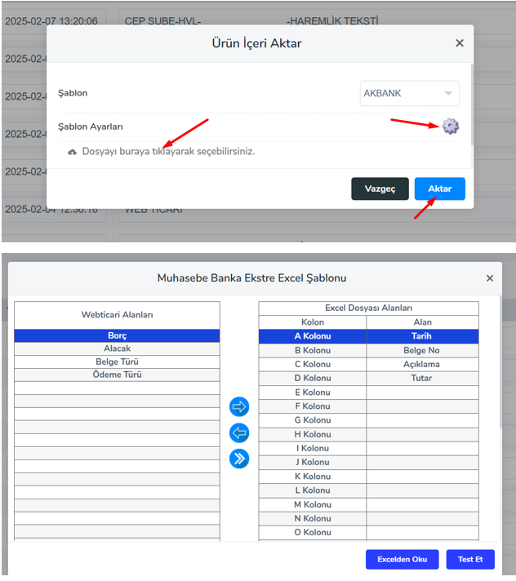516x581 pixels.
Task: Select the A Kolonu row
Action: pos(313,335)
